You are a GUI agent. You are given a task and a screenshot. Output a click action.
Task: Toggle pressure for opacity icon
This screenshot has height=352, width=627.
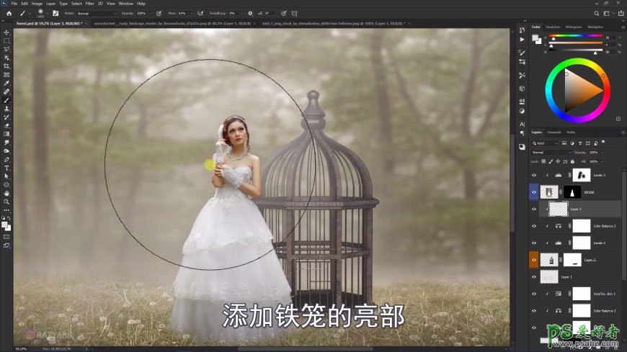(159, 13)
